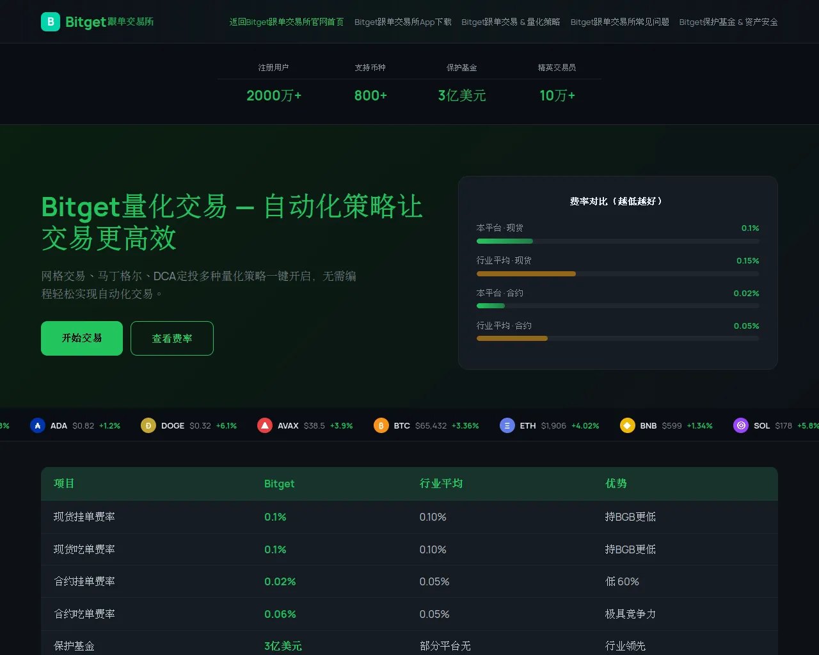Click the 精英交易员 label

pos(557,68)
